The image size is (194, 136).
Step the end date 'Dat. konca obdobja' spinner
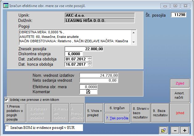click(90, 64)
